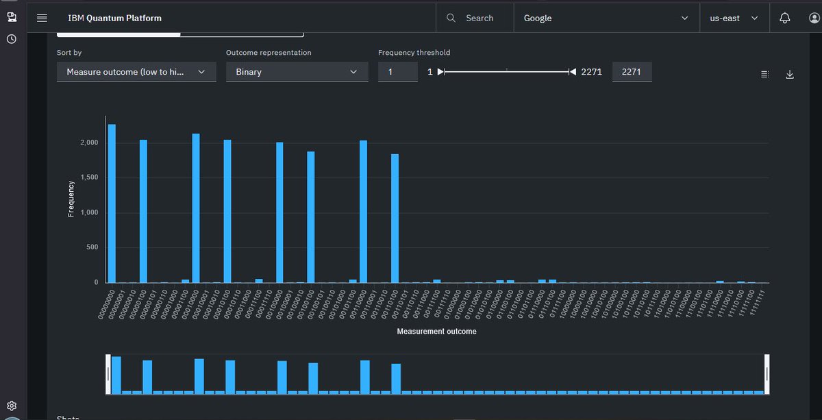Click the right handle of chart zoom bar
Viewport: 822px width, 420px height.
click(767, 374)
